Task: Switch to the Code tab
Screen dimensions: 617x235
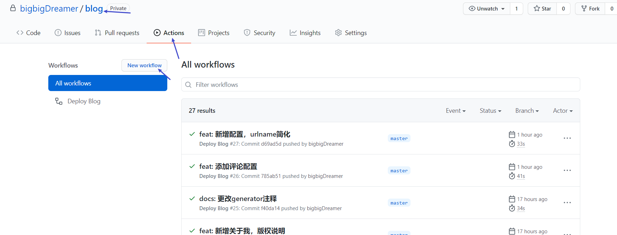Action: coord(28,33)
